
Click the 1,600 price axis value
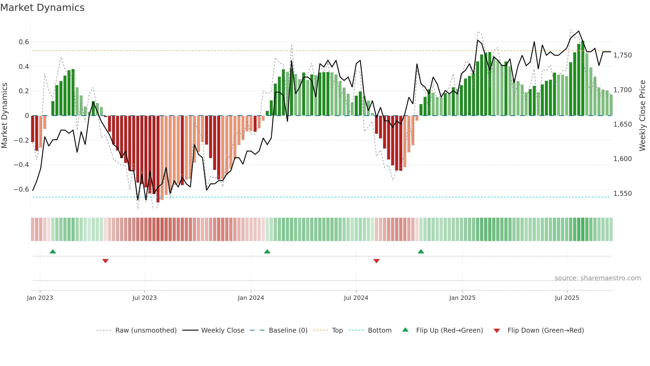tap(623, 159)
